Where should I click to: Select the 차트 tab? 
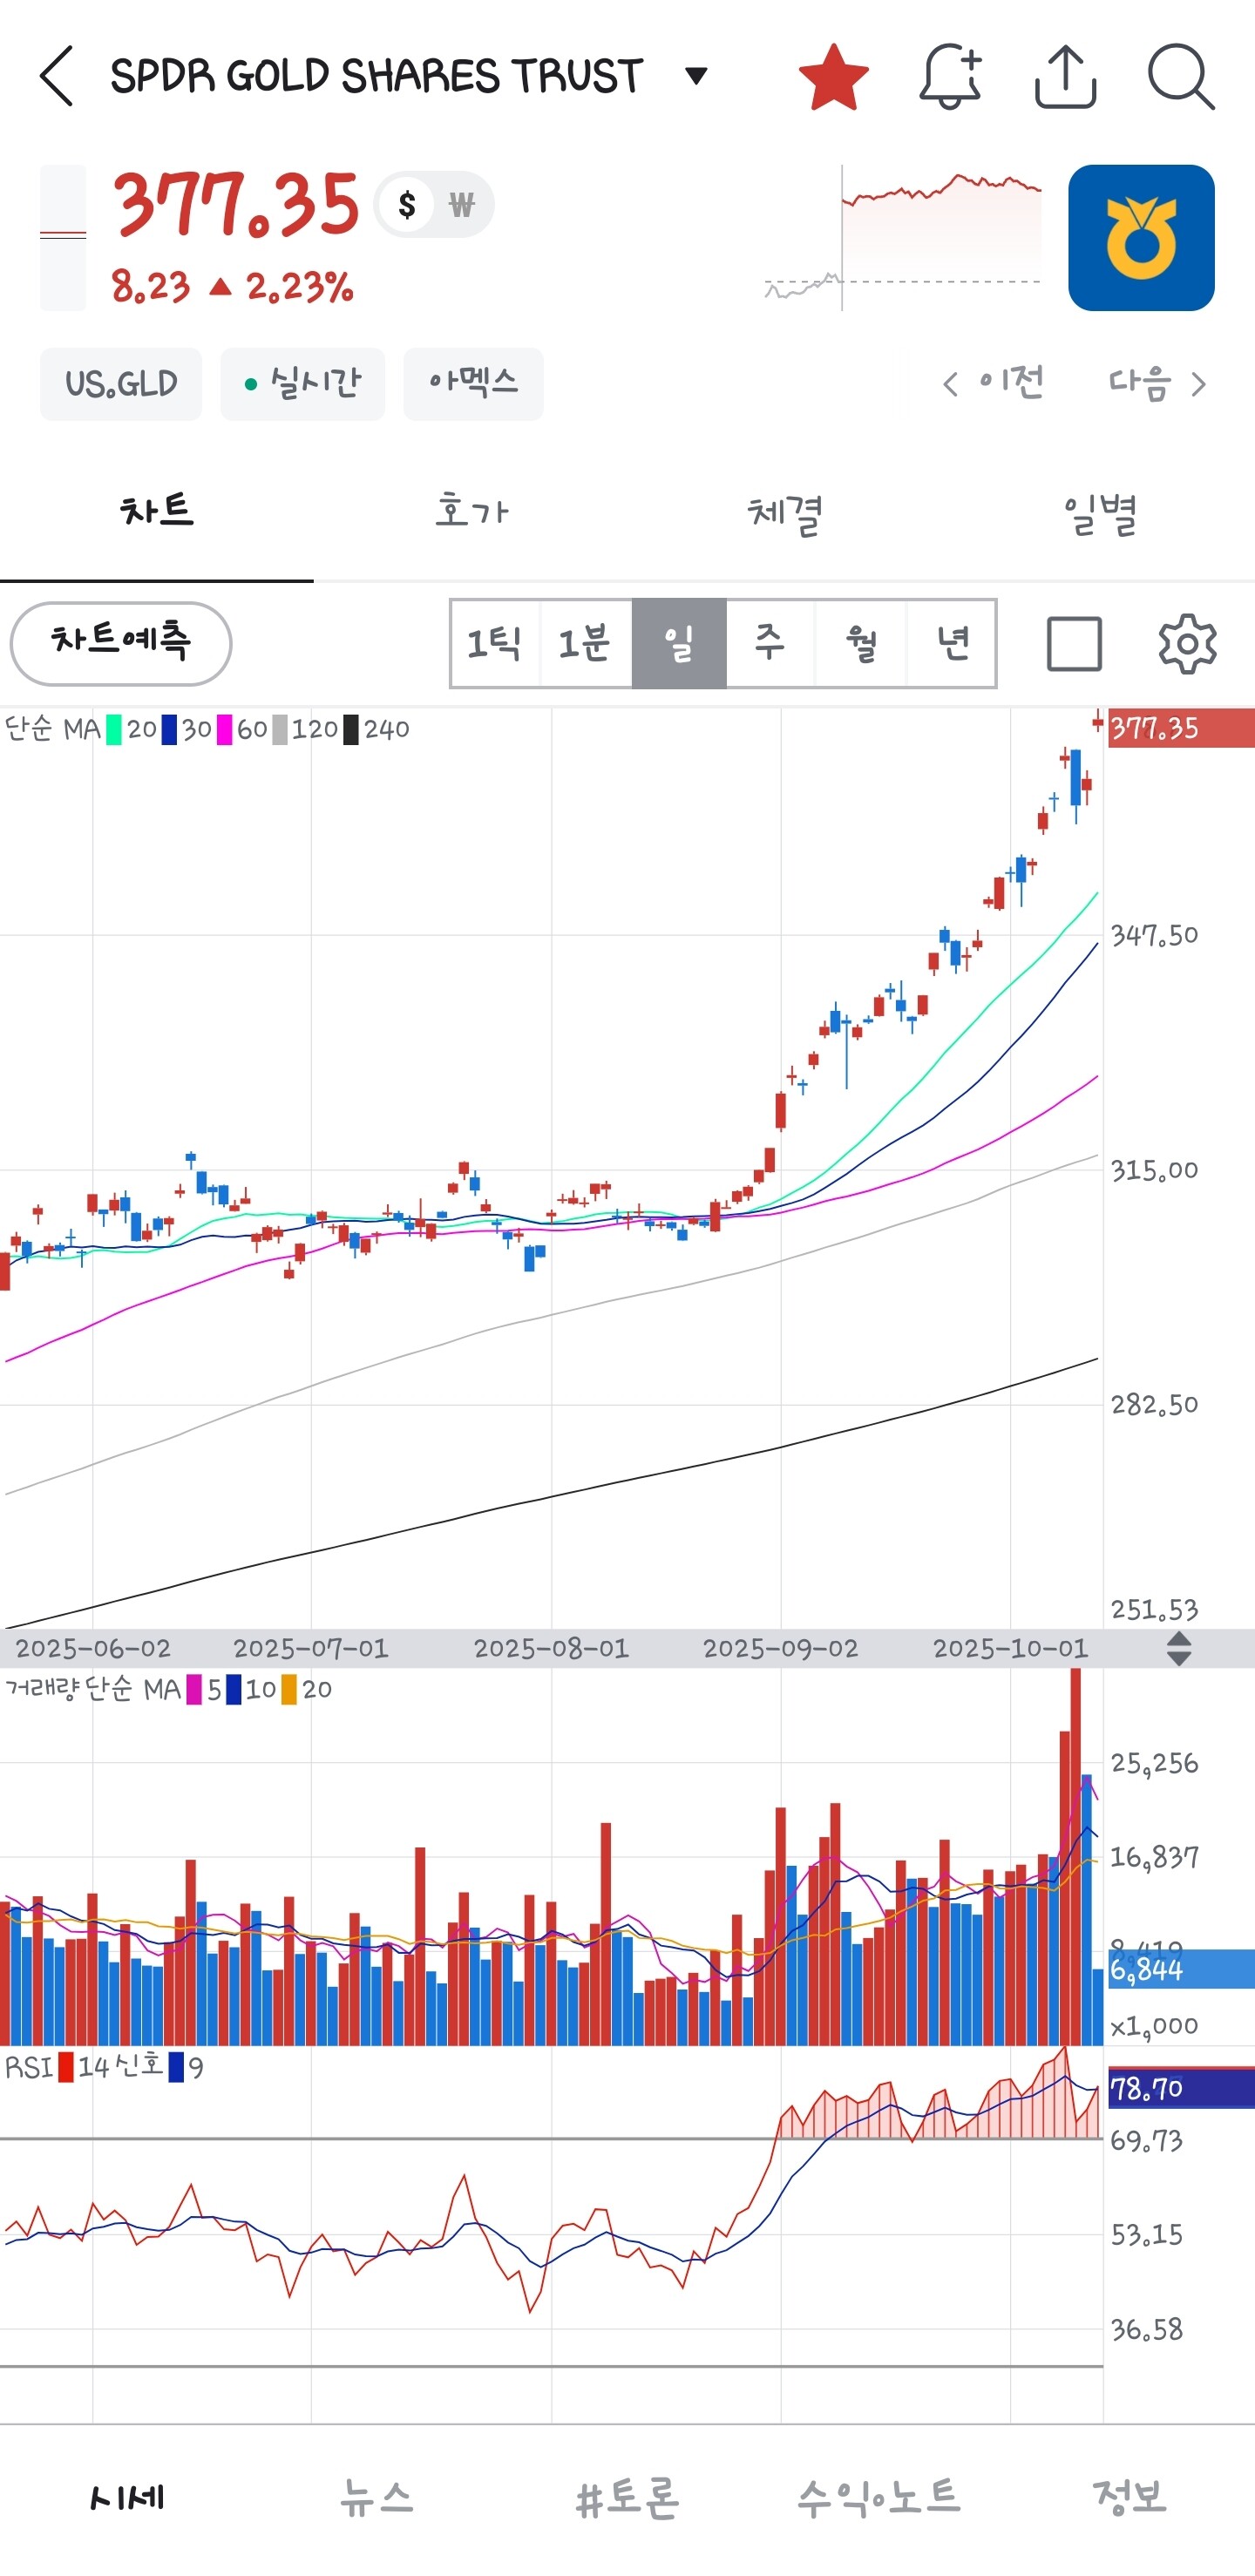(157, 512)
